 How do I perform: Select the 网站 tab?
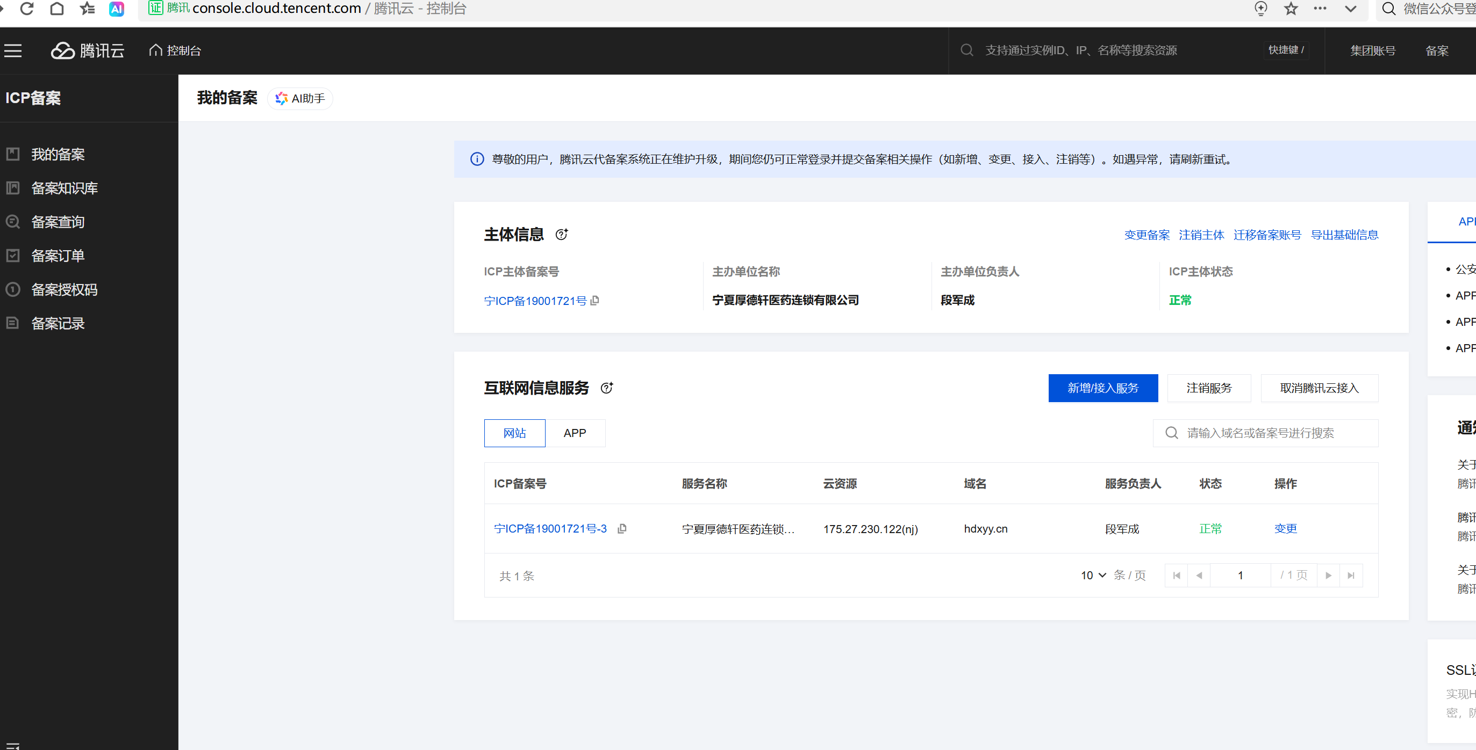point(514,433)
